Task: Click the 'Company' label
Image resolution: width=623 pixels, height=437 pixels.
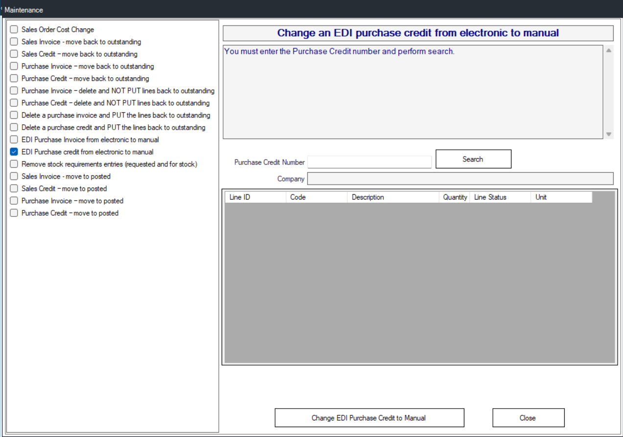Action: tap(291, 179)
